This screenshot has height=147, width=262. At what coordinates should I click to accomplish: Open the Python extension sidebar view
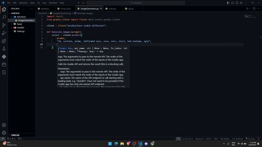4,57
